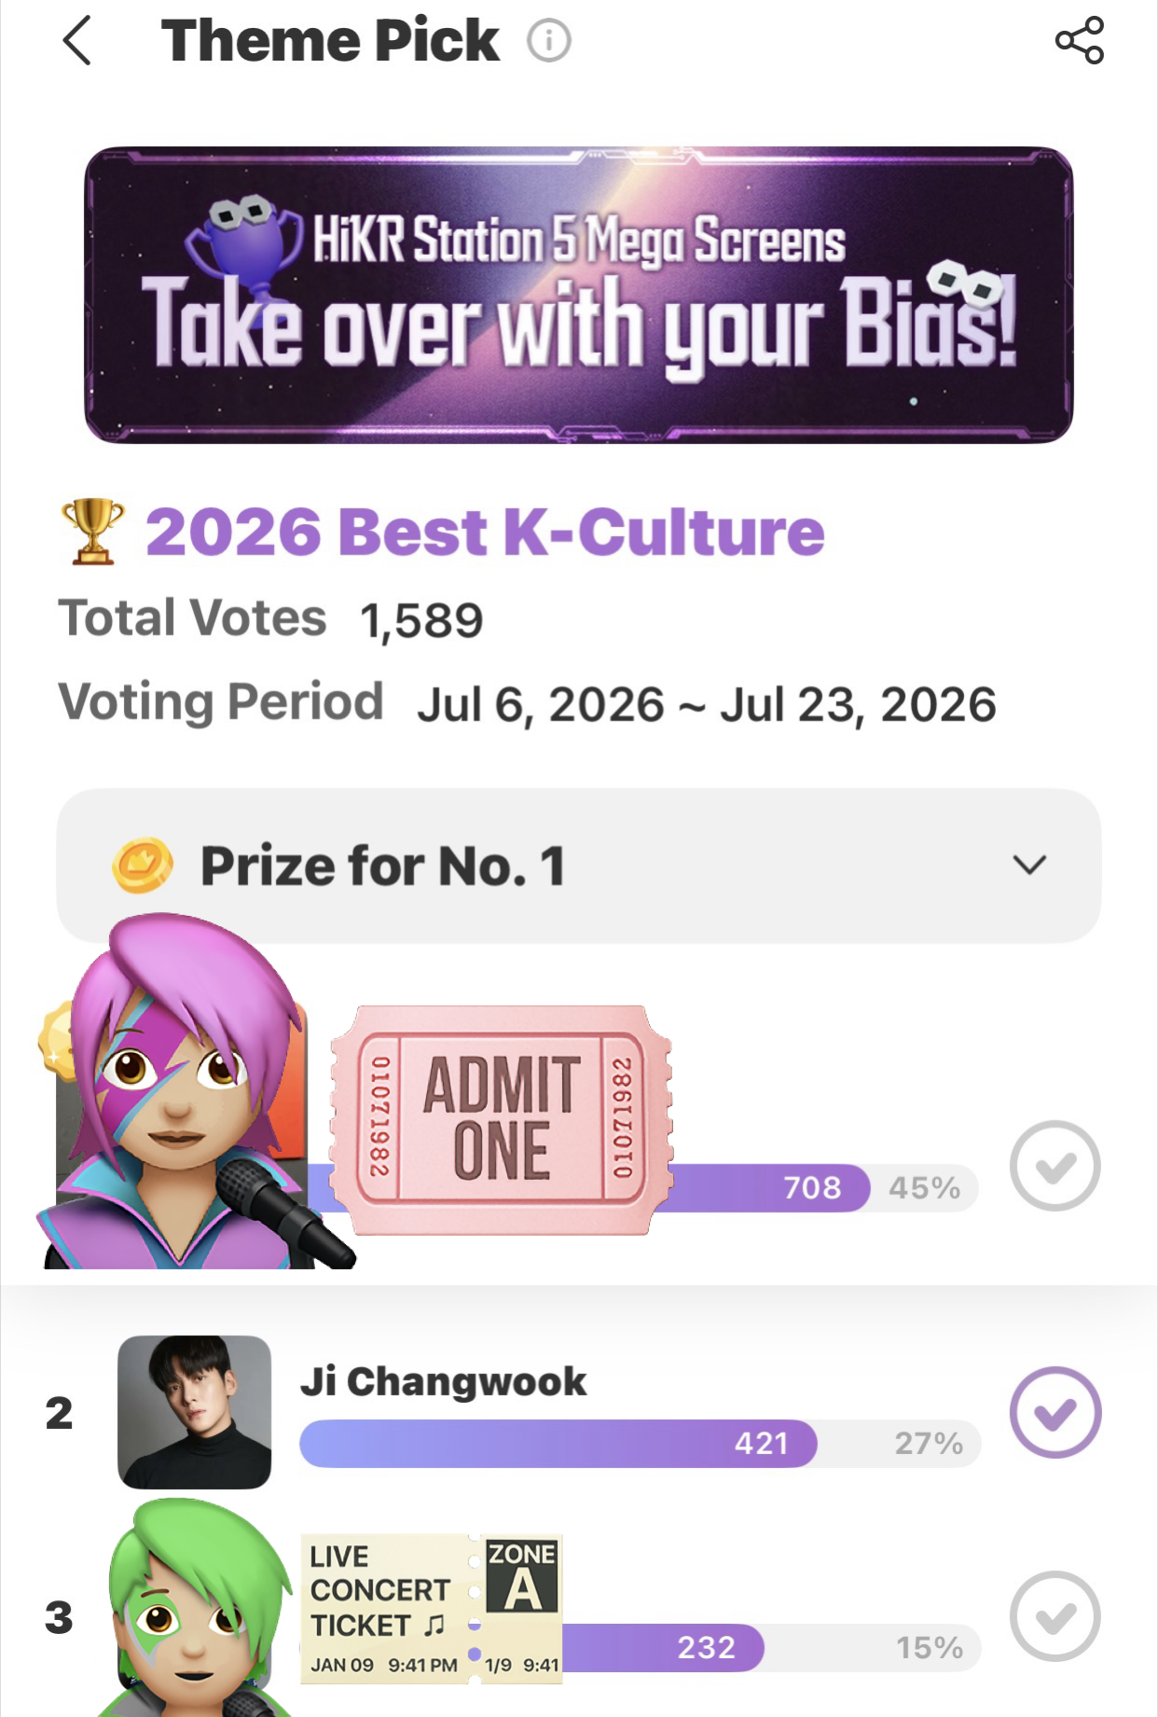The image size is (1158, 1717).
Task: Tap the Live Concert Ticket sticker
Action: point(432,1610)
